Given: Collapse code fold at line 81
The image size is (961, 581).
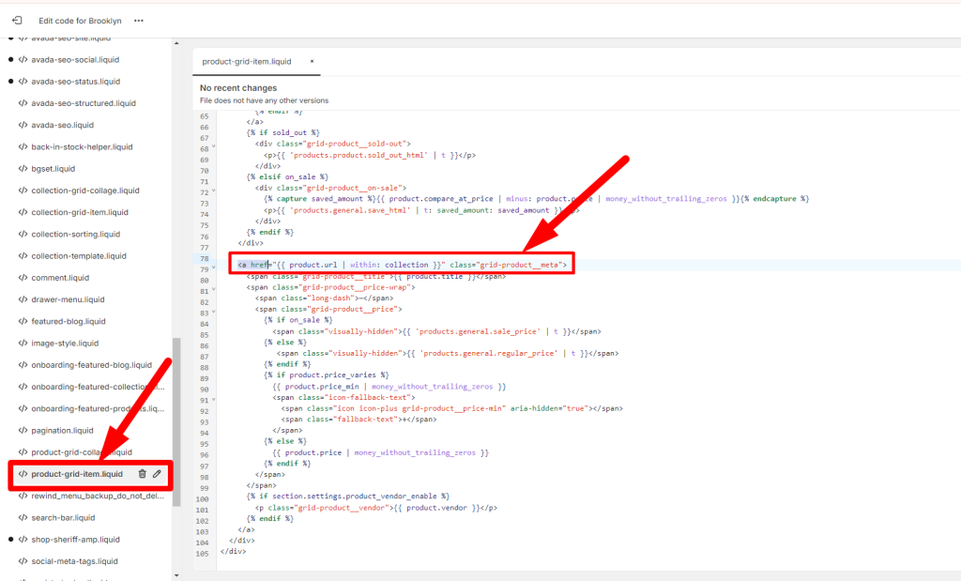Looking at the screenshot, I should click(214, 289).
